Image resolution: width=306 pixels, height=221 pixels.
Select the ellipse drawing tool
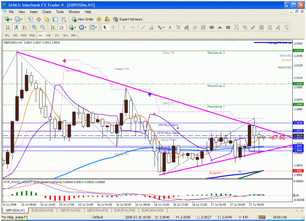coord(212,27)
